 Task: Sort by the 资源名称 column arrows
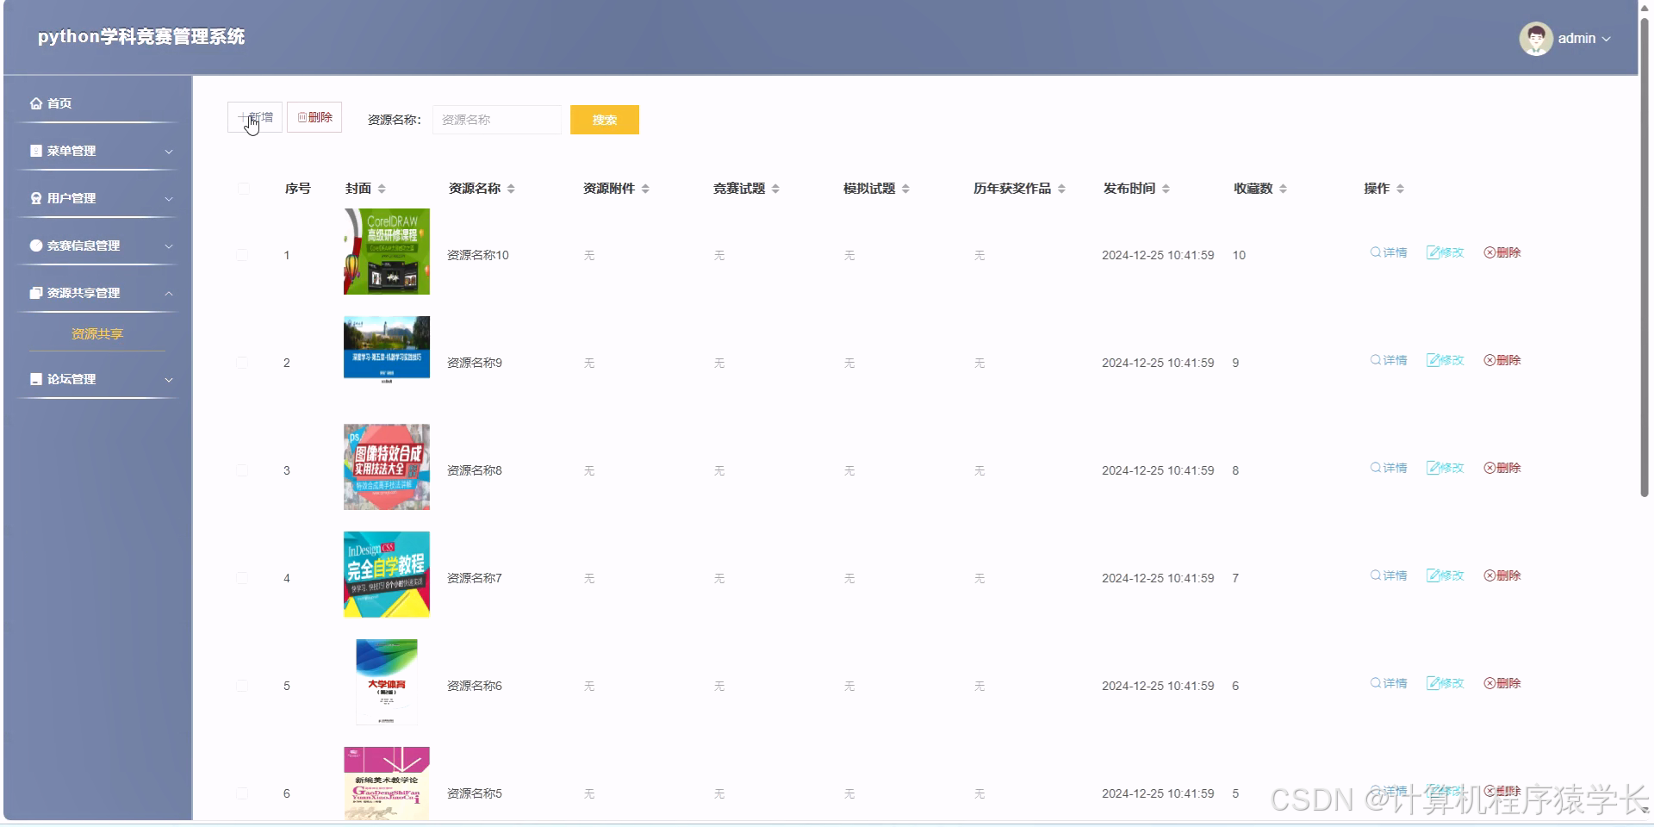pyautogui.click(x=511, y=189)
